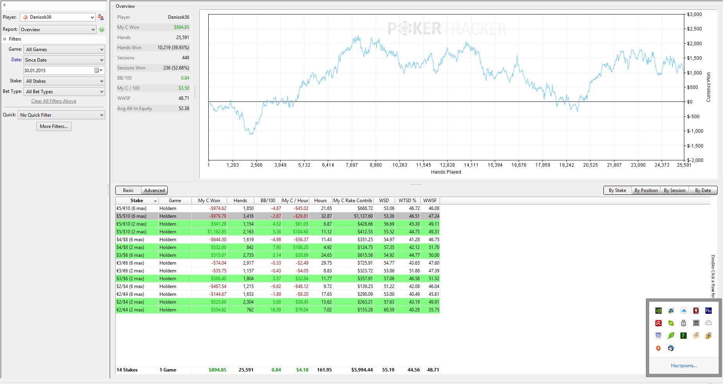Expand the Game filter dropdown
The height and width of the screenshot is (384, 723).
pos(64,50)
